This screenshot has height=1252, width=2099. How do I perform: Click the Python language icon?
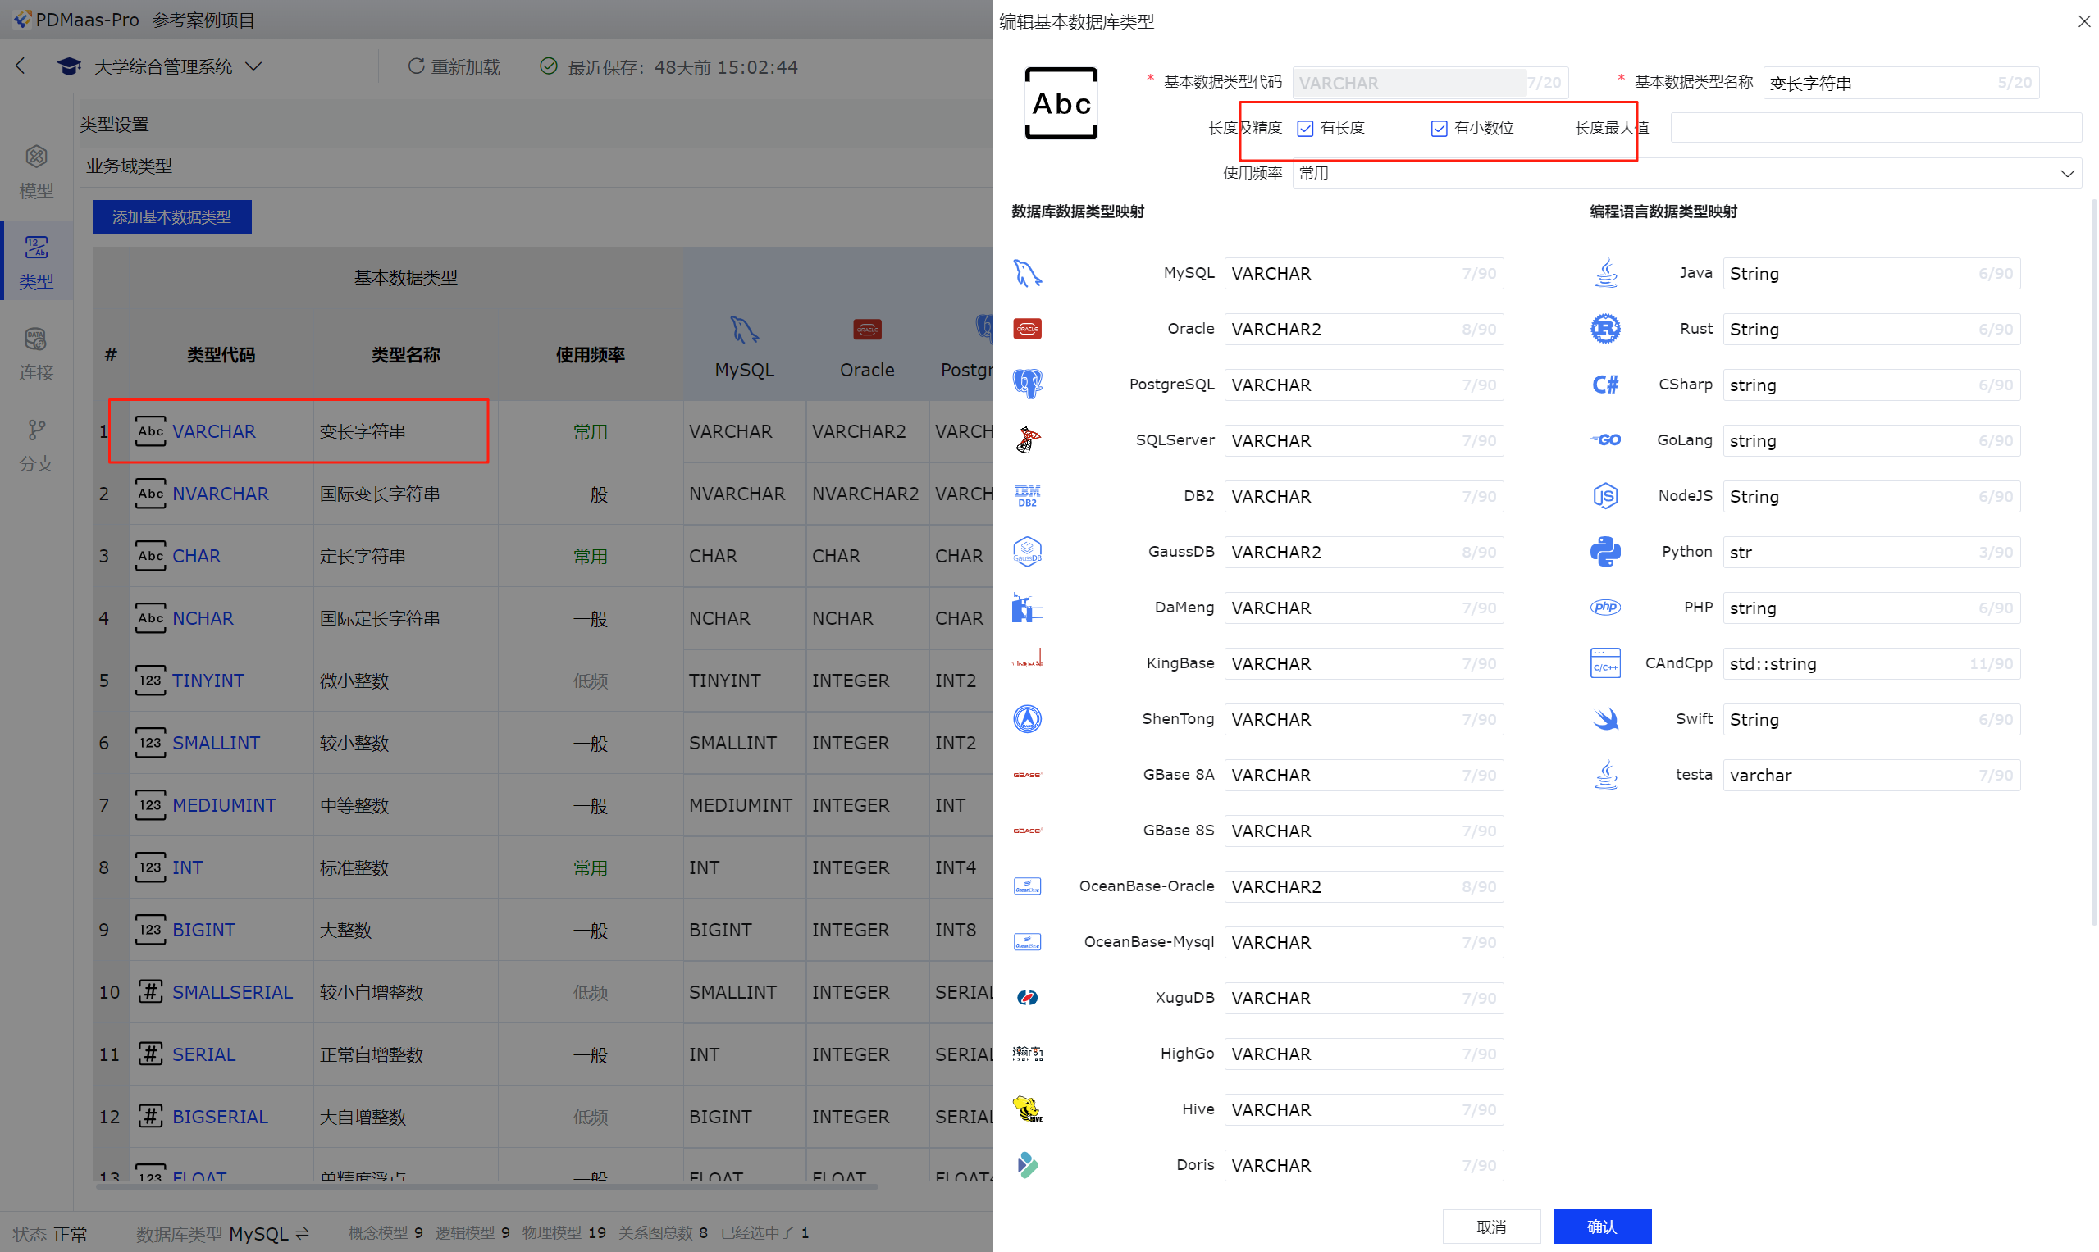tap(1604, 552)
